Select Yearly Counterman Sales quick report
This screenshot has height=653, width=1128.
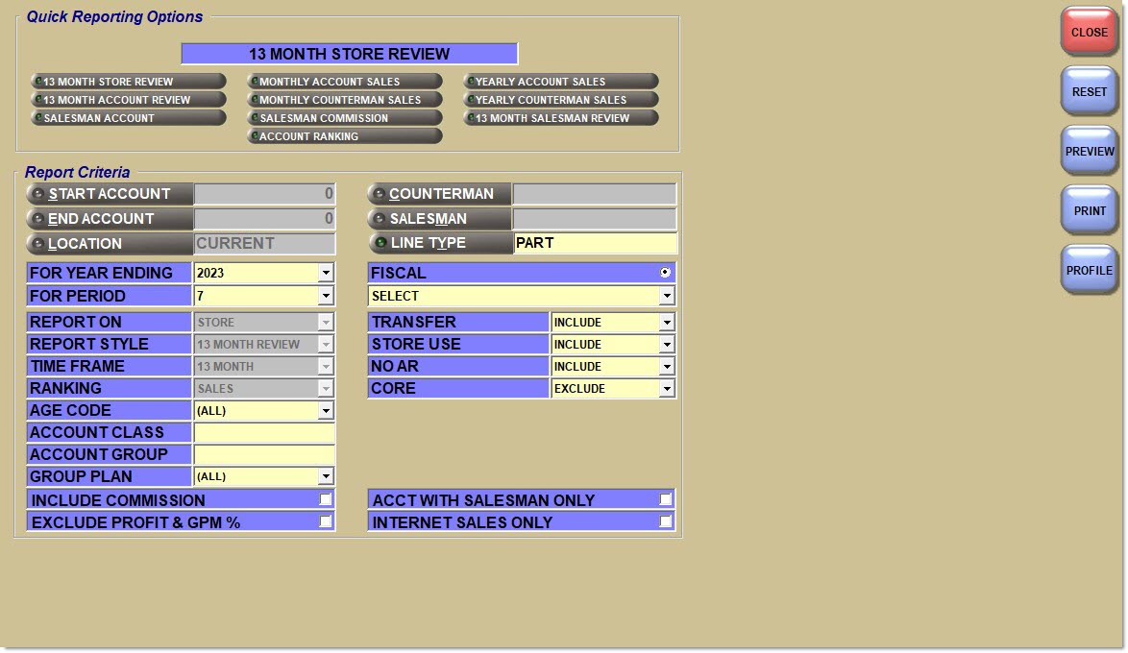point(560,100)
